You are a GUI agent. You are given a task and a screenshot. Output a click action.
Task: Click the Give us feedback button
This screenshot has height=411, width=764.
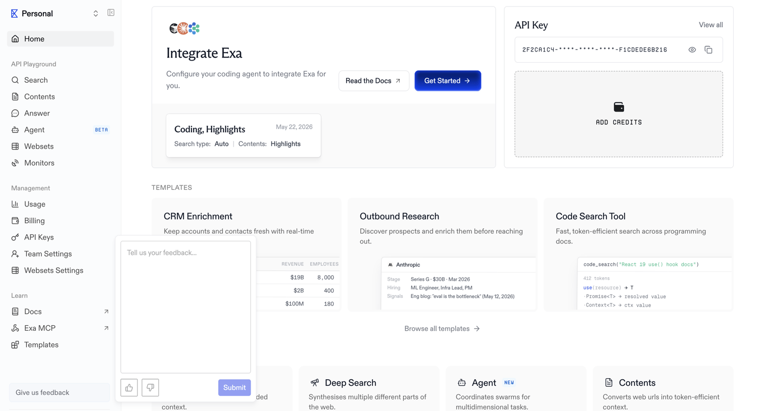coord(59,393)
